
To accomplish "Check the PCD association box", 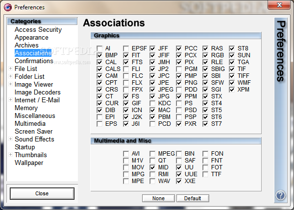I will [152, 124].
